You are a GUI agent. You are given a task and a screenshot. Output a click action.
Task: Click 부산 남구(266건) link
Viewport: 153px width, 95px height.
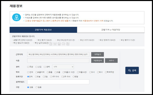[42, 43]
